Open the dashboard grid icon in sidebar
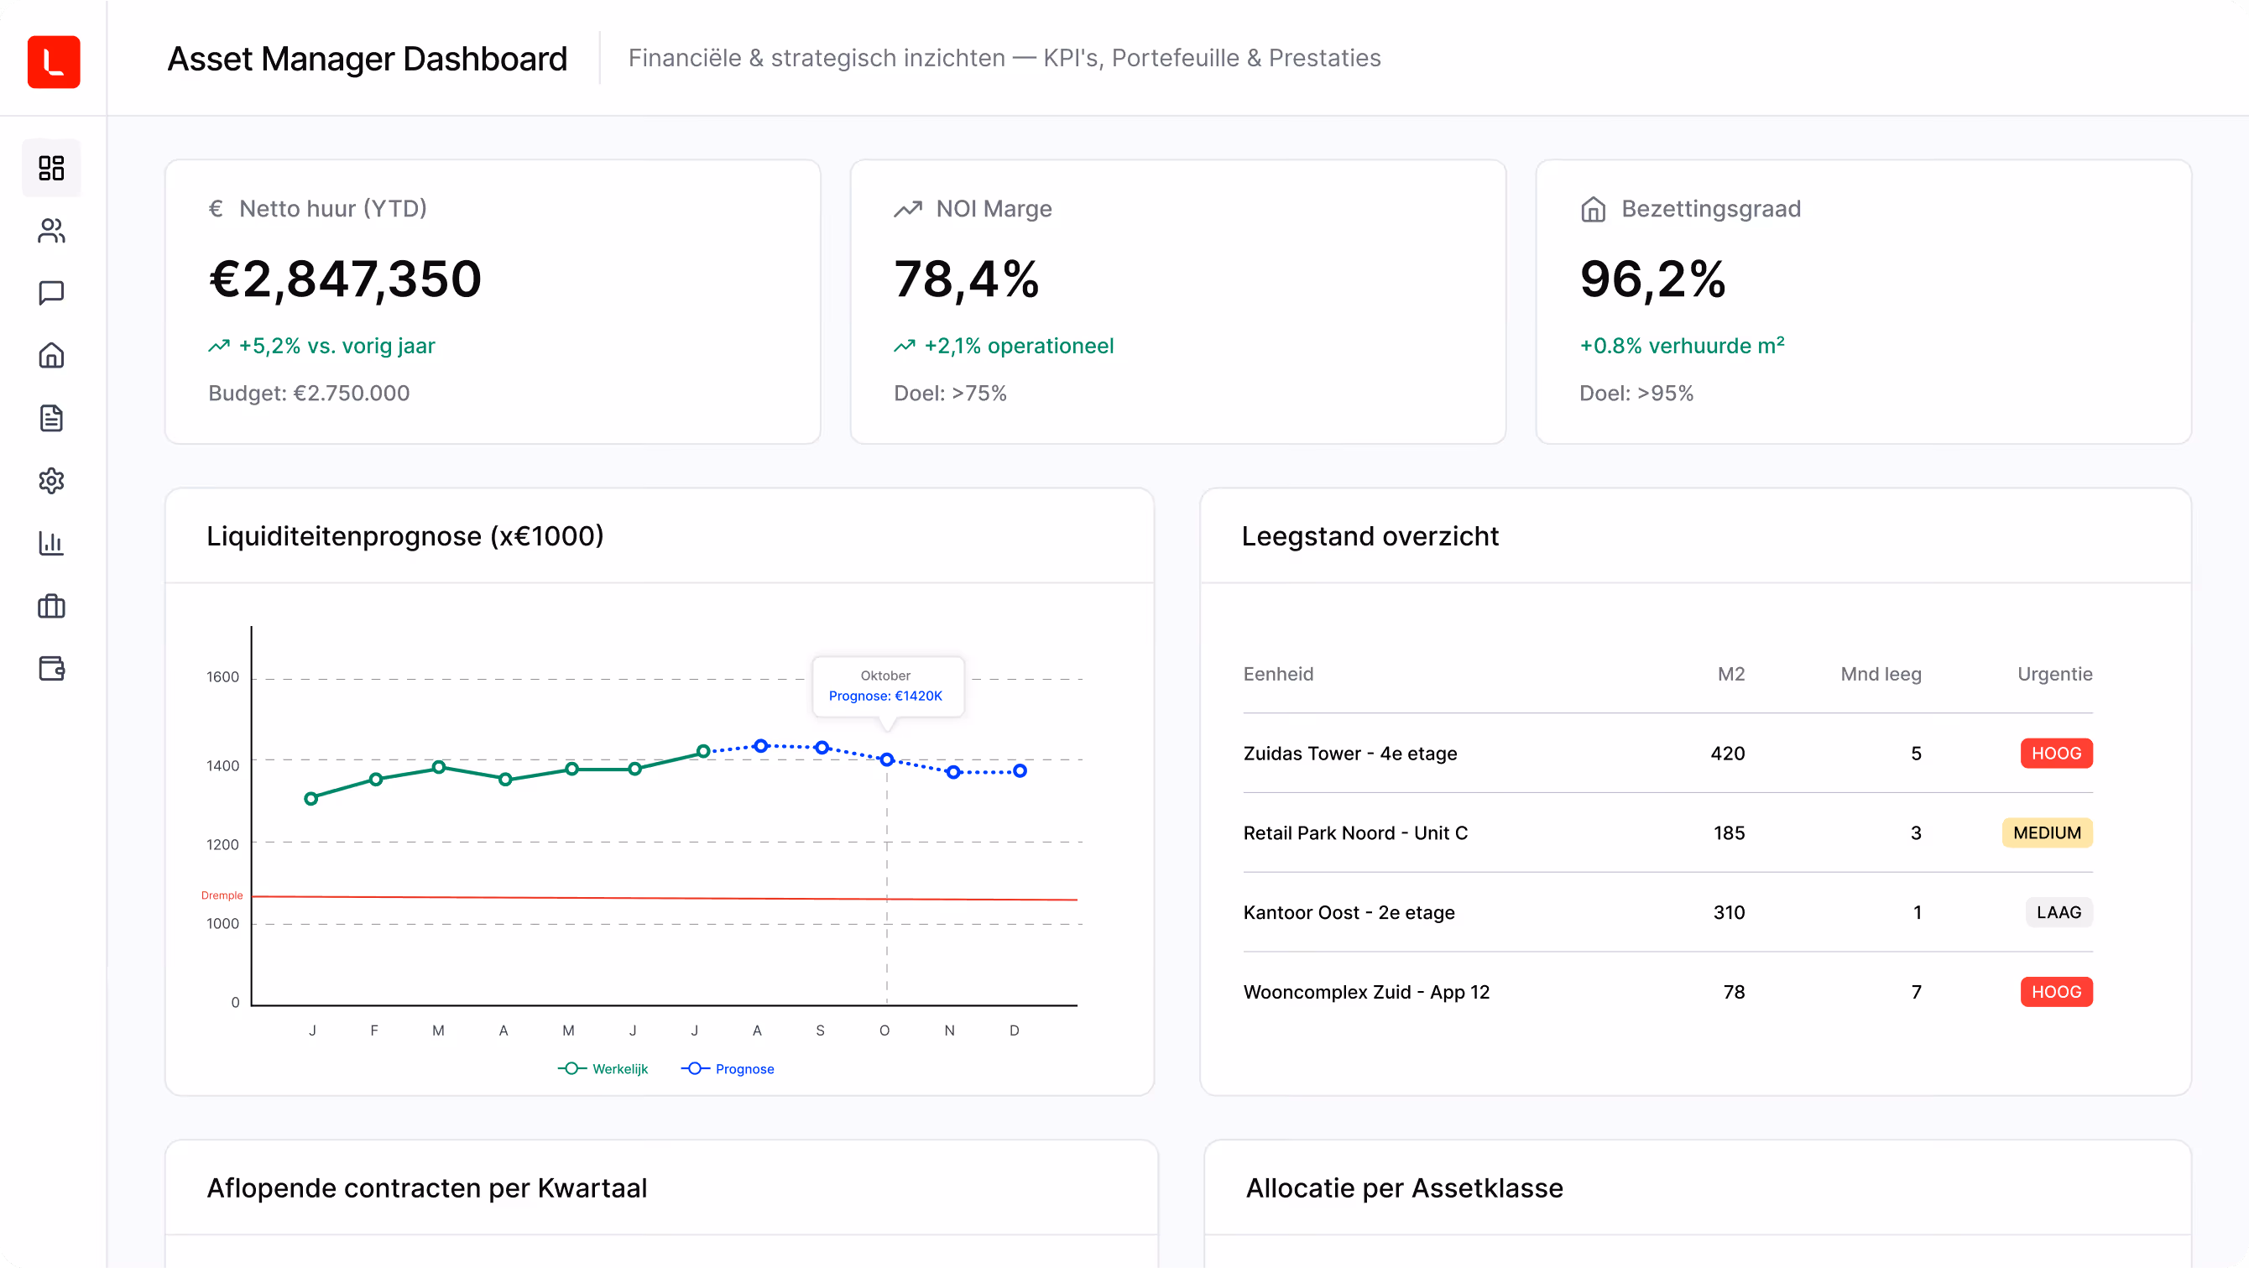Screen dimensions: 2249x1268 pos(51,168)
